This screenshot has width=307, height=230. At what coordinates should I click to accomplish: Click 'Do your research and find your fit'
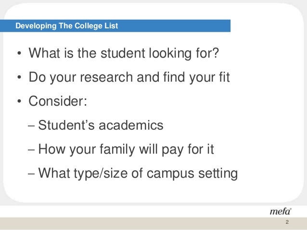tap(129, 77)
